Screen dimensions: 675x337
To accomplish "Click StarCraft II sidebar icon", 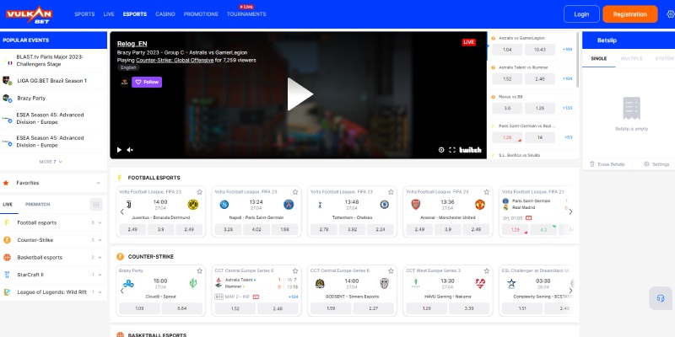I will point(7,275).
